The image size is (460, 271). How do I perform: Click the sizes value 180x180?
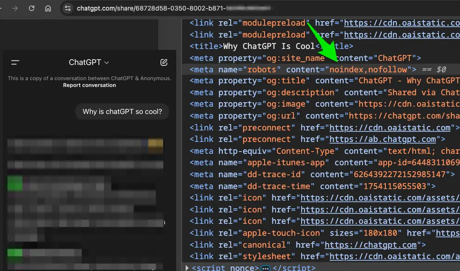pos(380,233)
